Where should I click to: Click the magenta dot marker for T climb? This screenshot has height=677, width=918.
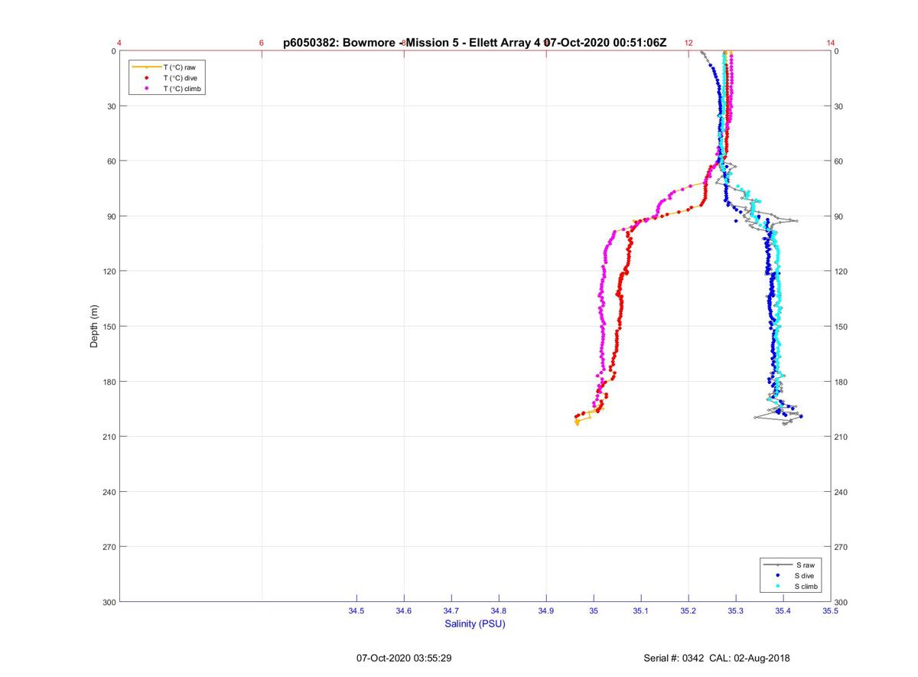146,89
